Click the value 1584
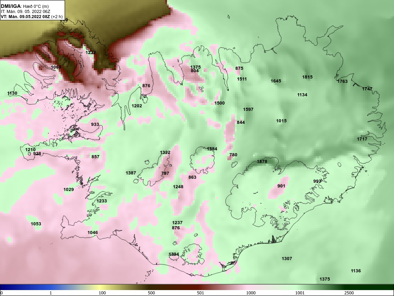394x296 pixels. [x=212, y=149]
